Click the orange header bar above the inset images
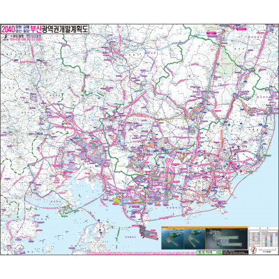 [x=204, y=227]
